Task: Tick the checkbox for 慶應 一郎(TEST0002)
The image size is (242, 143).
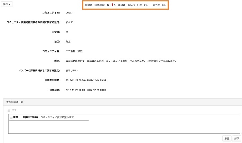Action: pos(11,118)
